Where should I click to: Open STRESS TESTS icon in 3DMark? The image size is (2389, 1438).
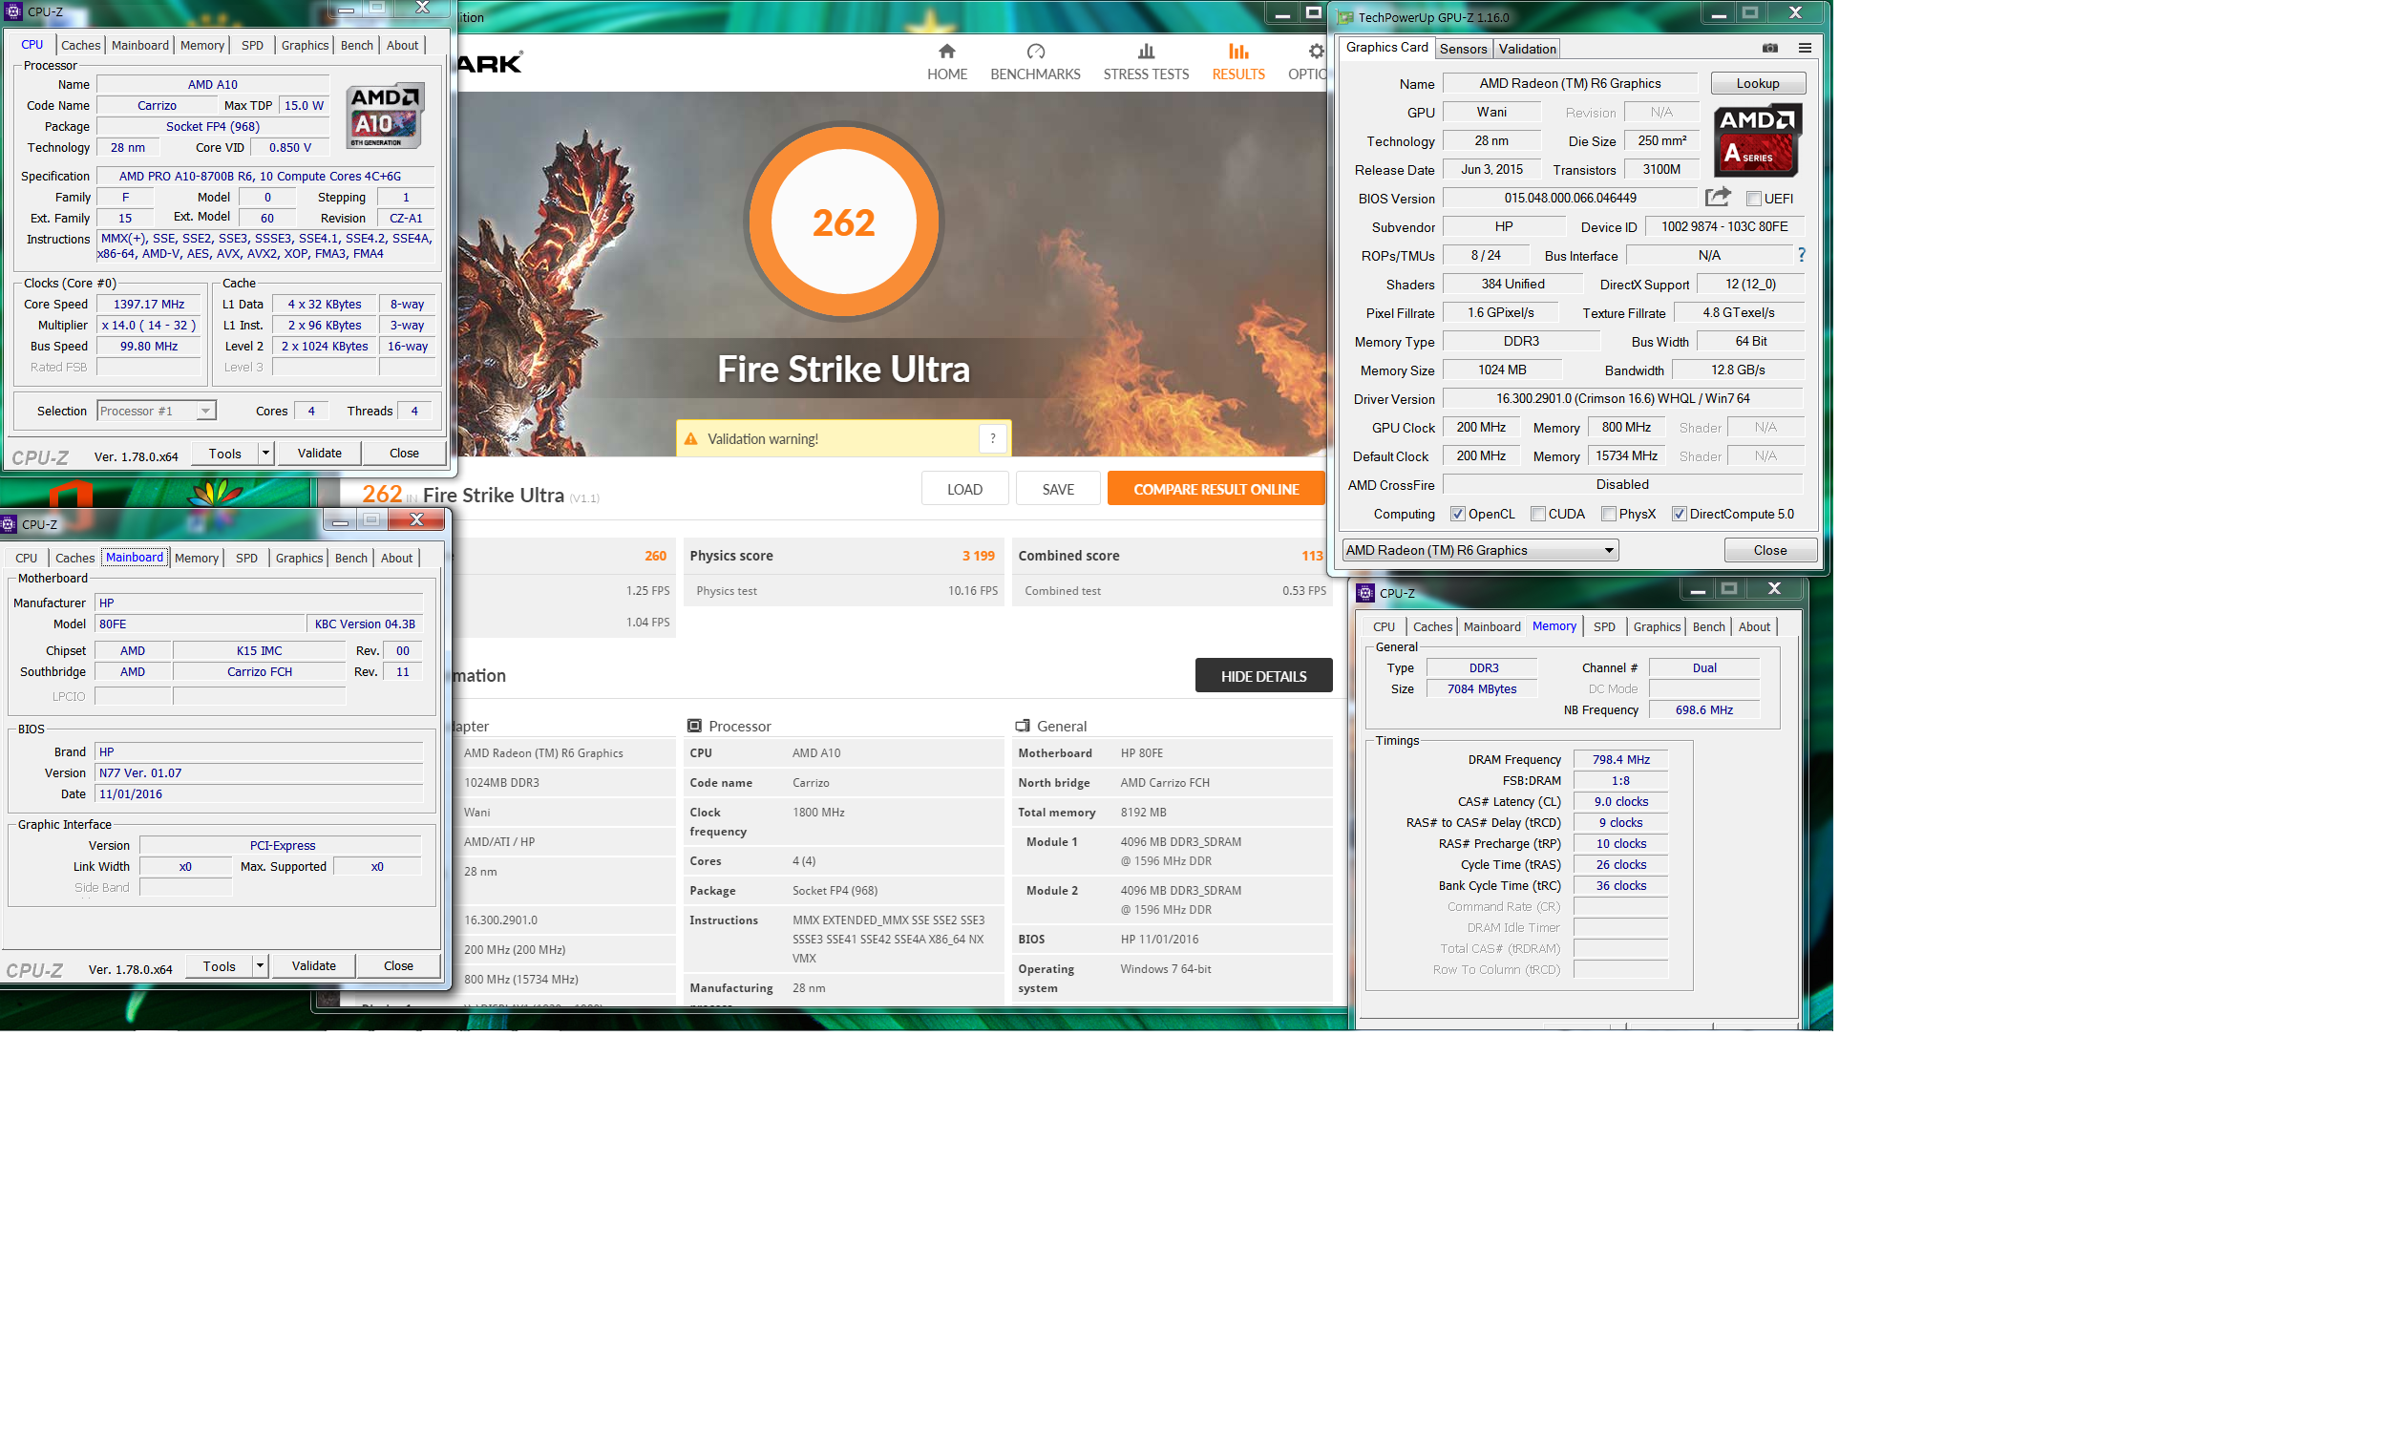pos(1145,51)
